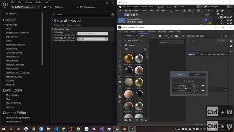Screen dimensions: 234x132
Task: Open the Render menu in Blender
Action: coord(135,7)
